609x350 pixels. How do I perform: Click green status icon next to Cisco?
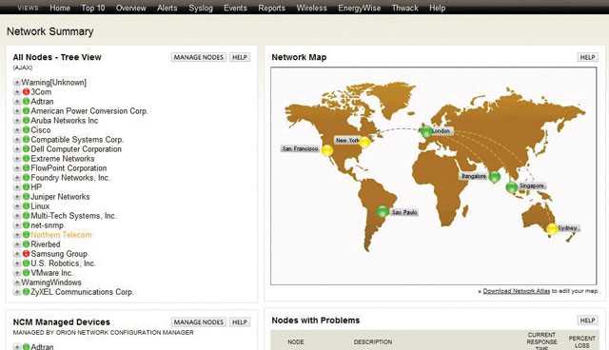[x=26, y=130]
